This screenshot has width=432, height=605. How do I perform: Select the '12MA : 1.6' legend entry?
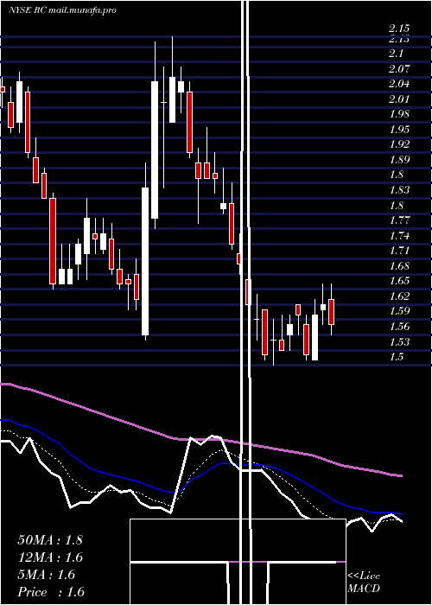50,557
